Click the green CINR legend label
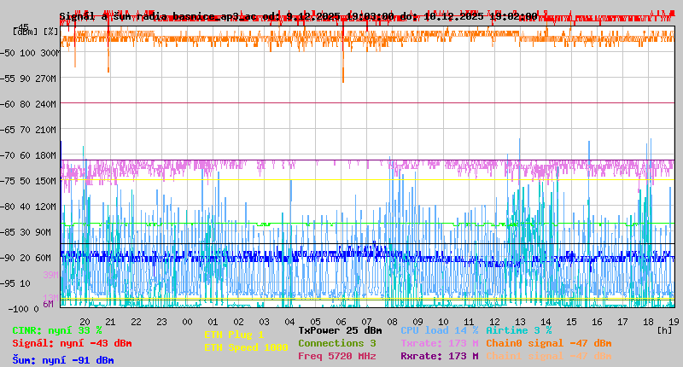Screen dimensions: 683x367 pos(57,330)
